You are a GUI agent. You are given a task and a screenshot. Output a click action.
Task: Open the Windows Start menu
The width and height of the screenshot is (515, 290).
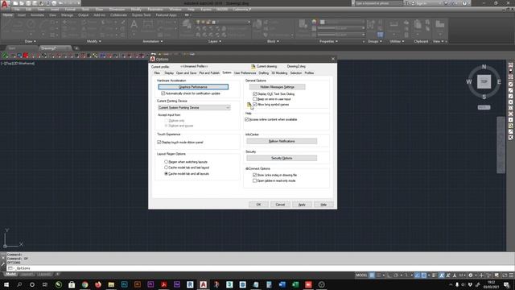point(6,284)
